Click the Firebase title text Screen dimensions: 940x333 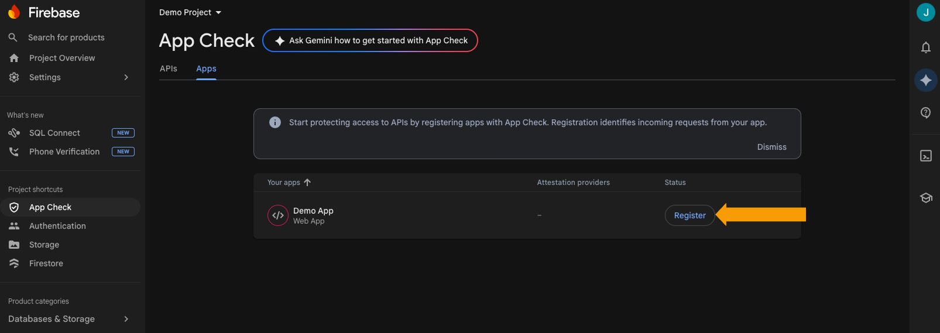(x=54, y=12)
